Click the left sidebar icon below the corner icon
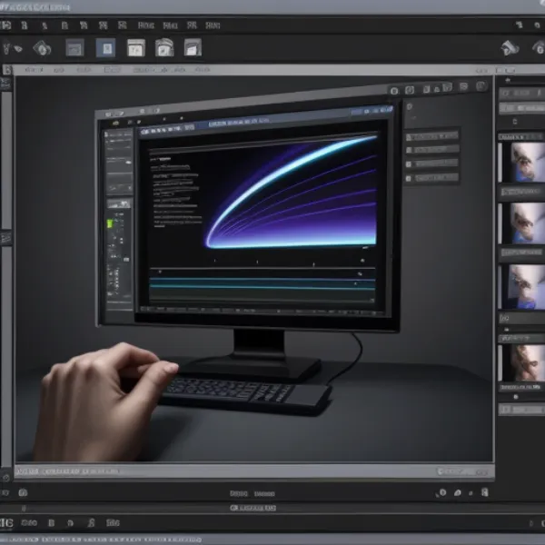 click(5, 84)
